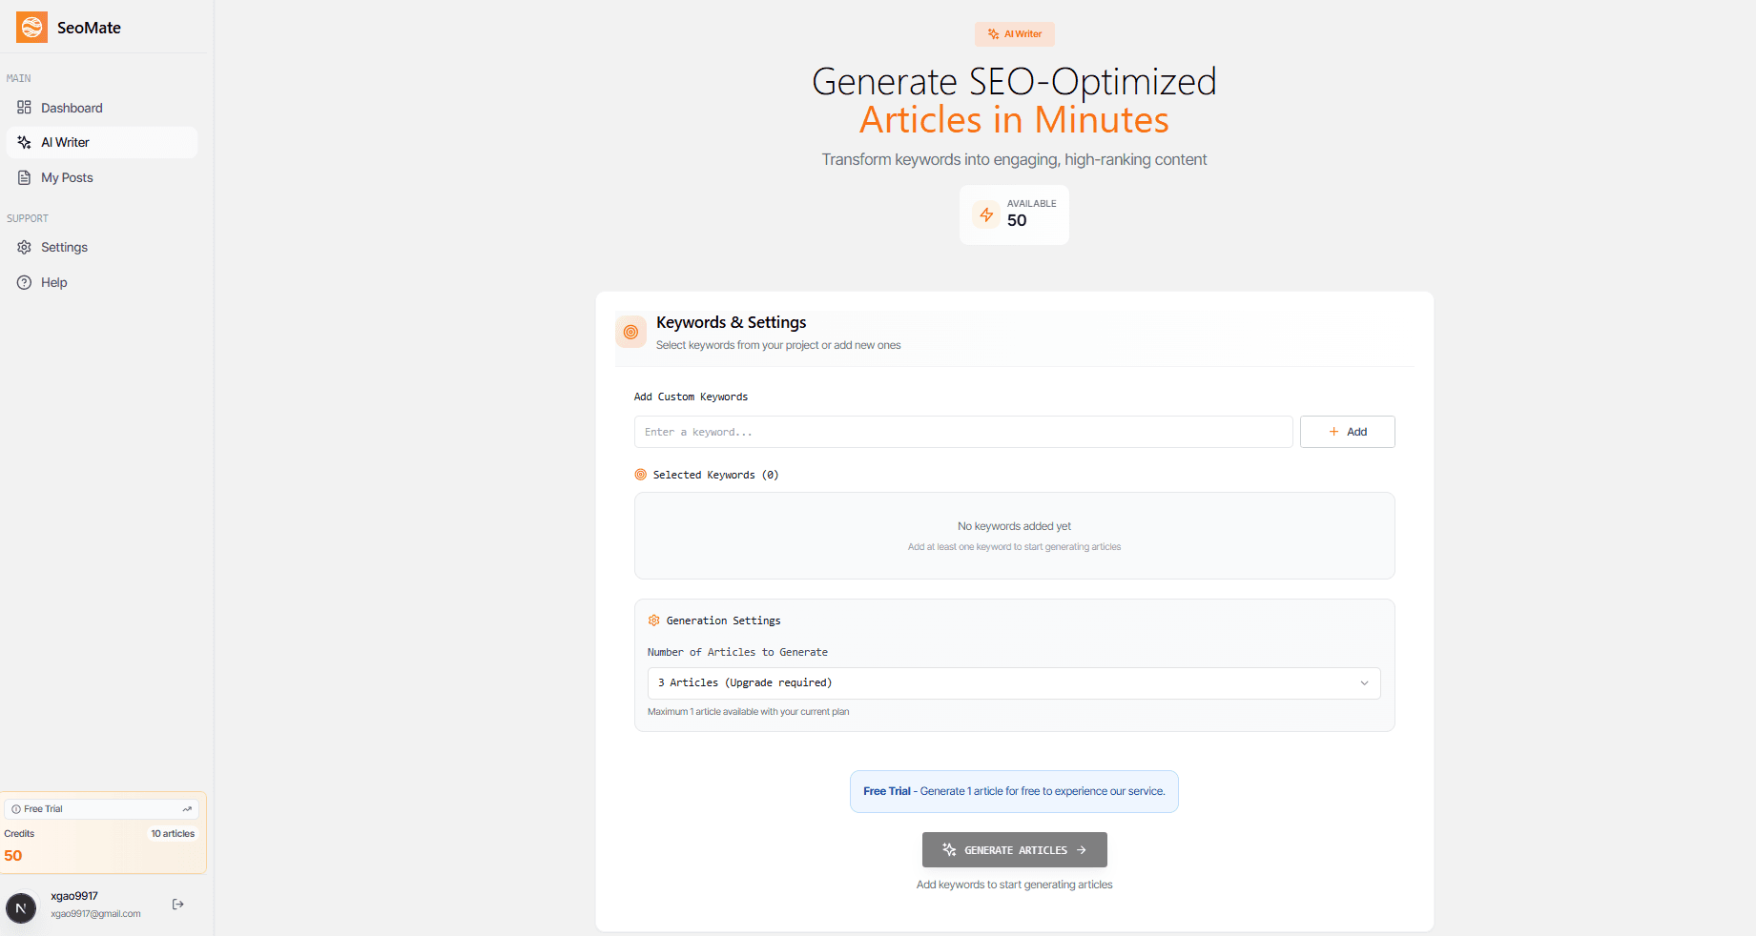
Task: Click the user avatar labeled N
Action: [x=21, y=908]
